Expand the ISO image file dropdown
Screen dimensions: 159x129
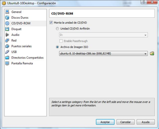click(145, 54)
